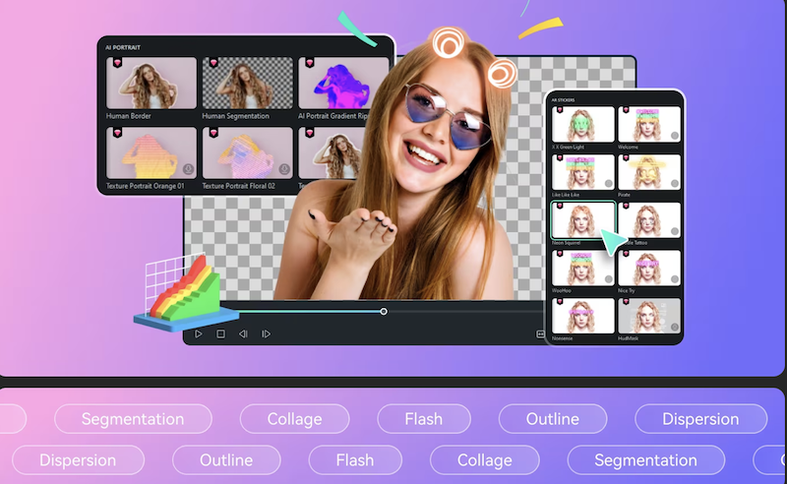Click the Neon Squirrel label text

point(567,243)
